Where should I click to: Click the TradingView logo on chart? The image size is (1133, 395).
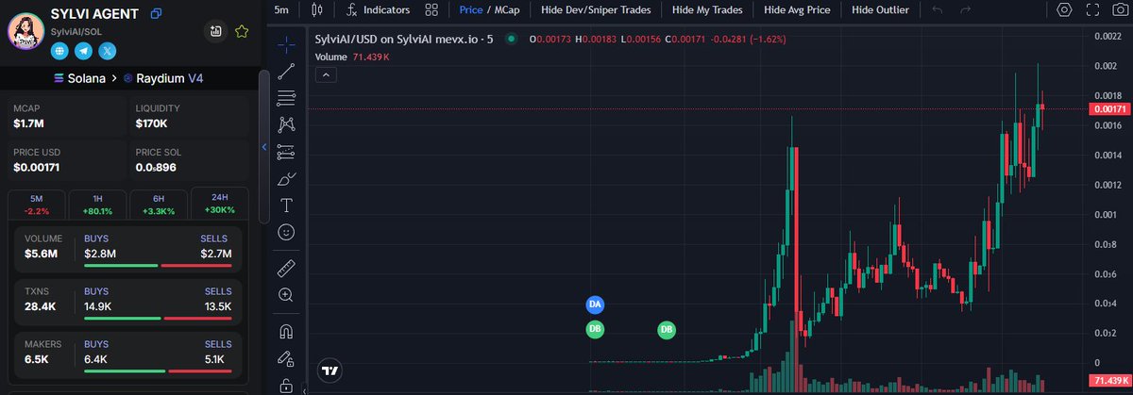(330, 371)
